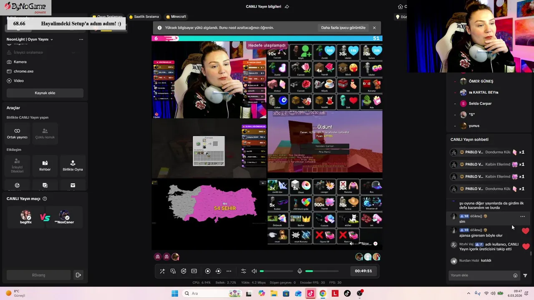534x300 pixels.
Task: Open the Oyun Sıralaması tab
Action: point(108,17)
